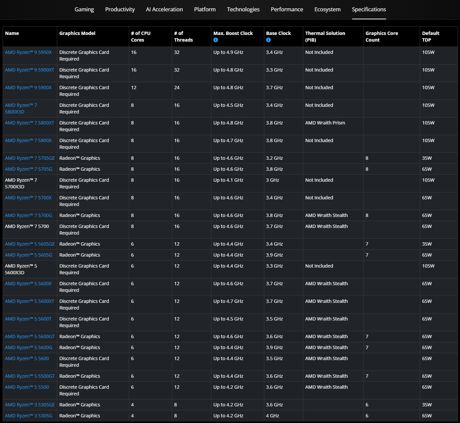The image size is (460, 423).
Task: Click AMD Wraith Stealth in the 5500GT row
Action: pyautogui.click(x=327, y=376)
